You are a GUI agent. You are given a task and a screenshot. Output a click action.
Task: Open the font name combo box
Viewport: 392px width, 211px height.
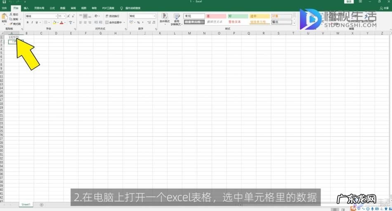point(41,16)
